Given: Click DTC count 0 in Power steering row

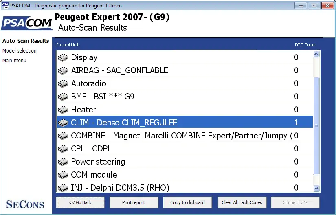Looking at the screenshot, I should [x=296, y=162].
